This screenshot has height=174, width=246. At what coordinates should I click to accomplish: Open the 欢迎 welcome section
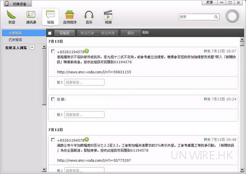11,17
